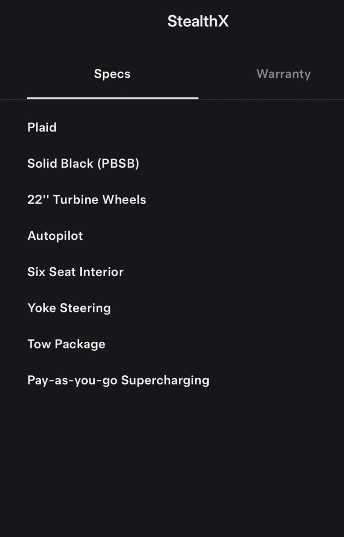Tap the Tow Package row
Screen dimensions: 344x537
66,344
